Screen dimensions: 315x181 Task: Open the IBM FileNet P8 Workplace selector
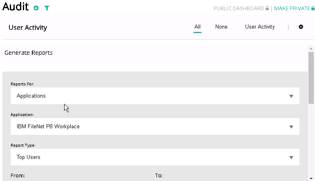click(x=155, y=126)
